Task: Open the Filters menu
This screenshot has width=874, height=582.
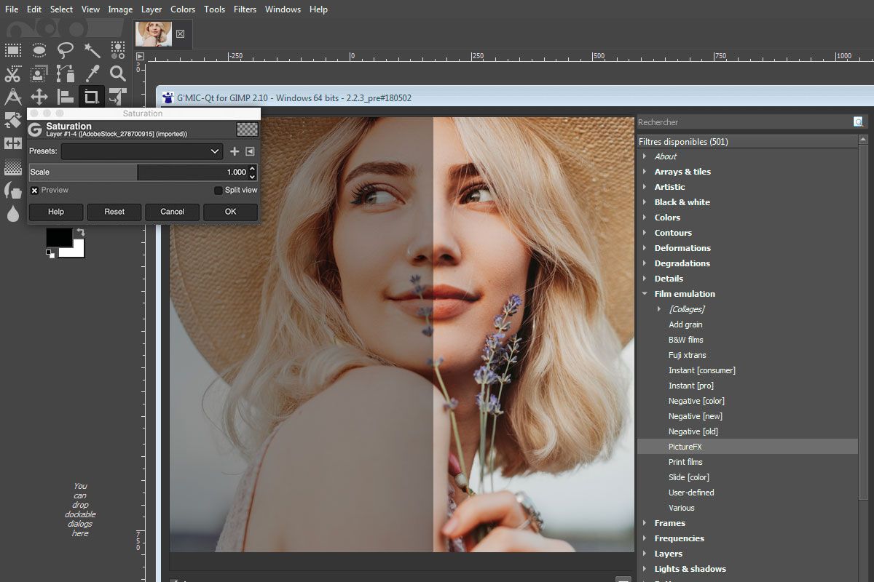Action: click(x=245, y=9)
